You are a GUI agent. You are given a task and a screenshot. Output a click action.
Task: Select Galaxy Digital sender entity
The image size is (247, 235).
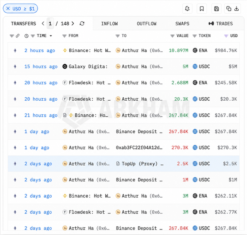click(x=88, y=67)
